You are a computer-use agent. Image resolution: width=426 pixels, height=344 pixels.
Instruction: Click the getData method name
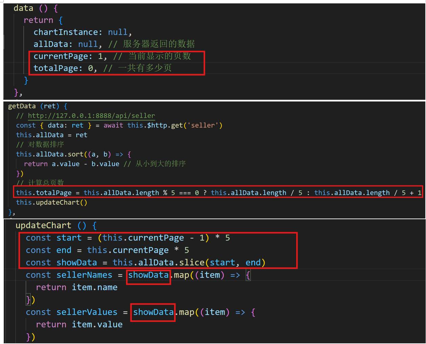22,106
